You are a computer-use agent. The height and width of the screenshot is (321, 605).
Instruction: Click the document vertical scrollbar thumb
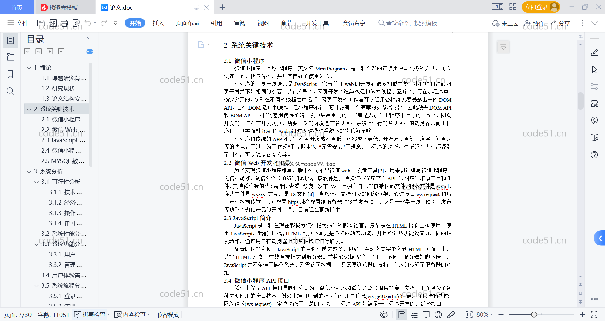[580, 100]
